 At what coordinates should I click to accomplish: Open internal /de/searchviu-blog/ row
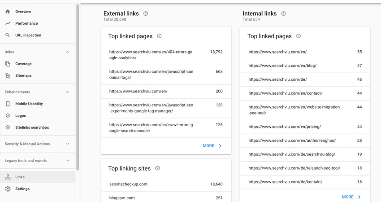click(305, 154)
